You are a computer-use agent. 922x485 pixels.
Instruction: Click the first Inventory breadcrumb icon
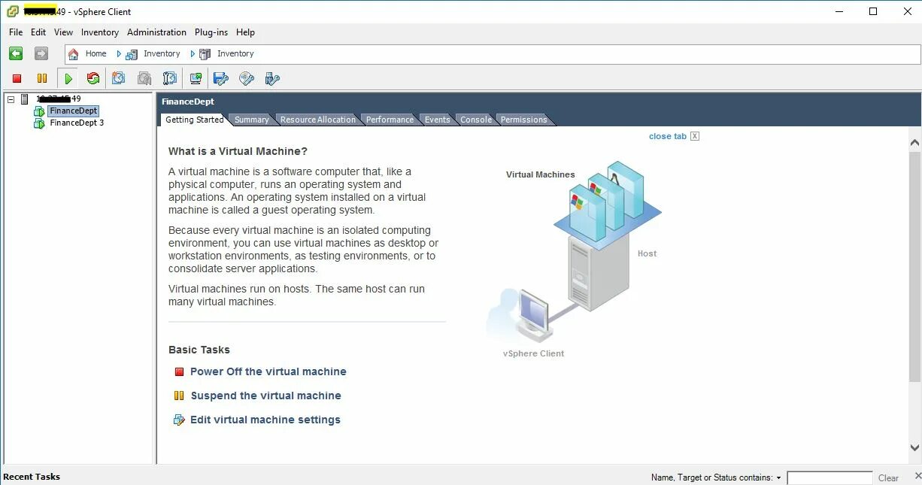click(x=132, y=54)
